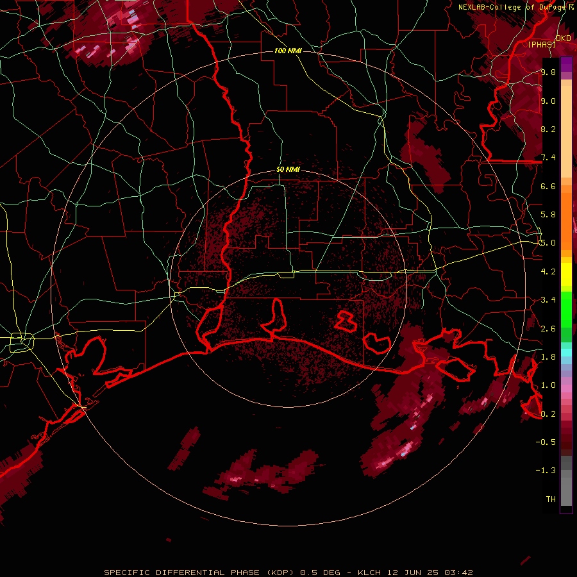577x577 pixels.
Task: Click the 7.4 value on the color scale
Action: coord(548,158)
